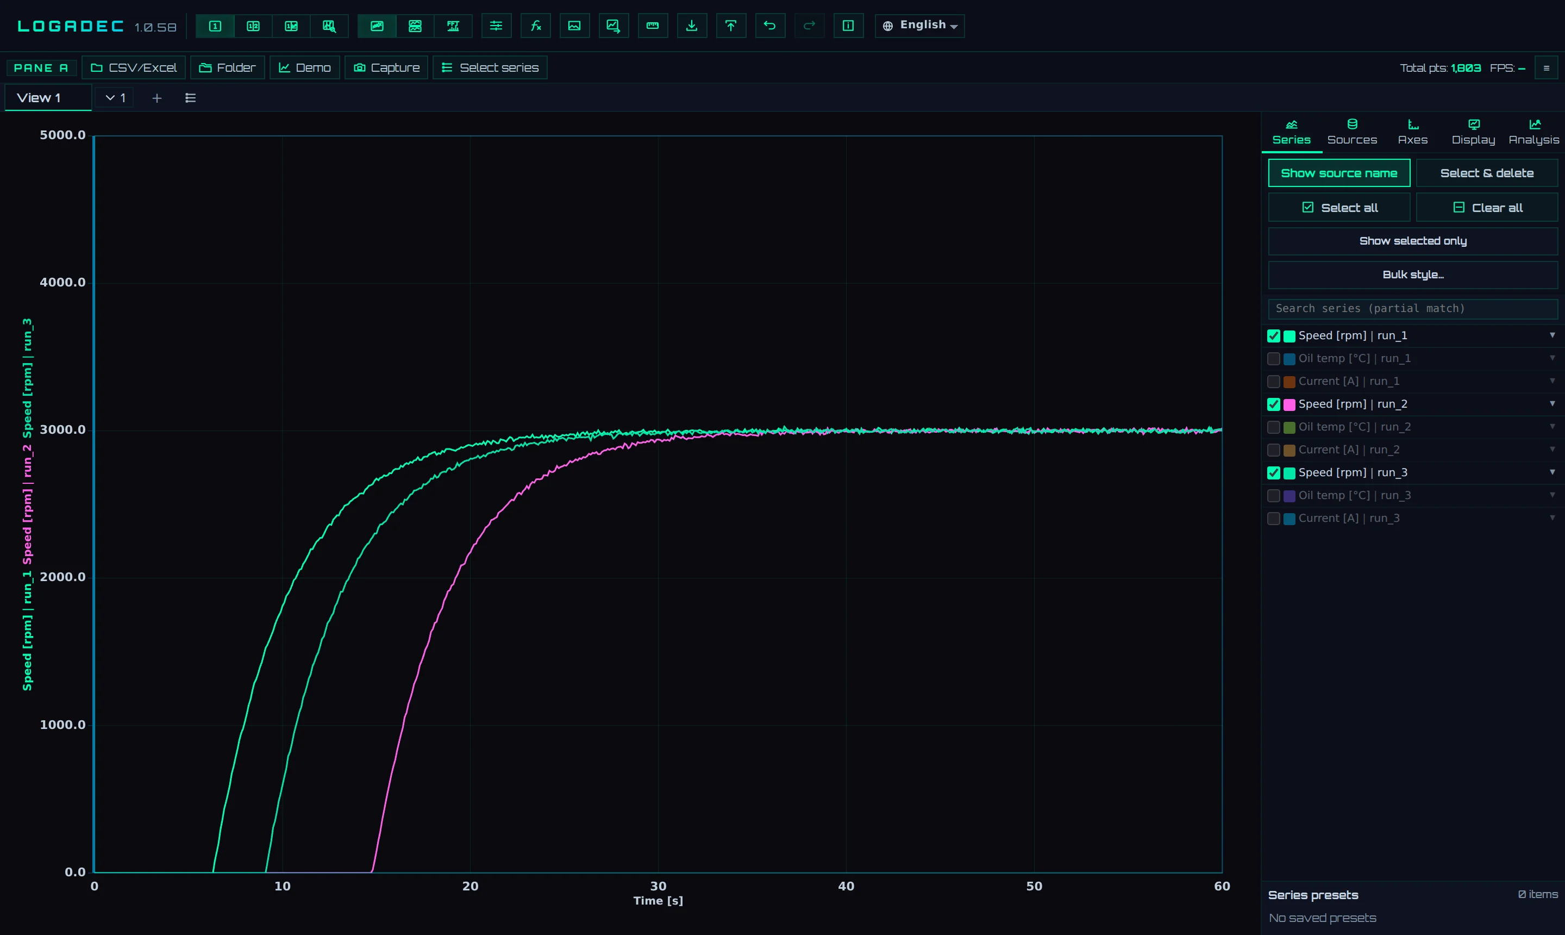Enable Current [A] | run_1 series
Screen dimensions: 1565x935
(1273, 382)
